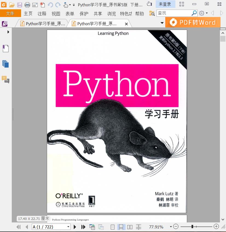The image size is (226, 232).
Task: Select continuous facing view mode
Action: click(138, 227)
